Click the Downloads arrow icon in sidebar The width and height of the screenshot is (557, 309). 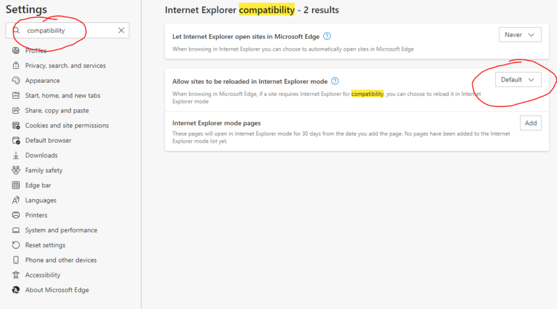16,155
